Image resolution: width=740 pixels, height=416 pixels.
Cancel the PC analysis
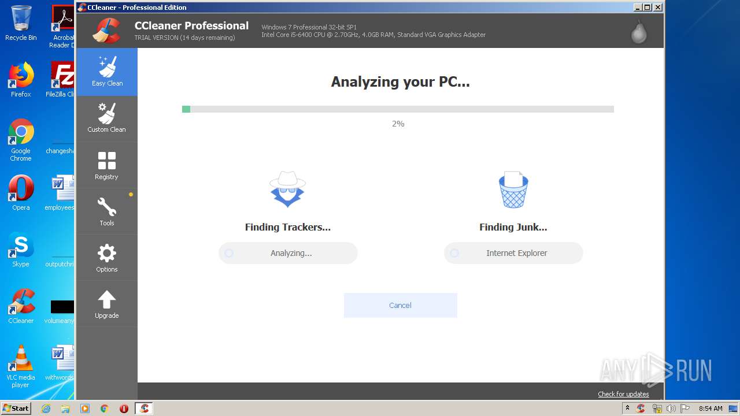click(x=400, y=305)
